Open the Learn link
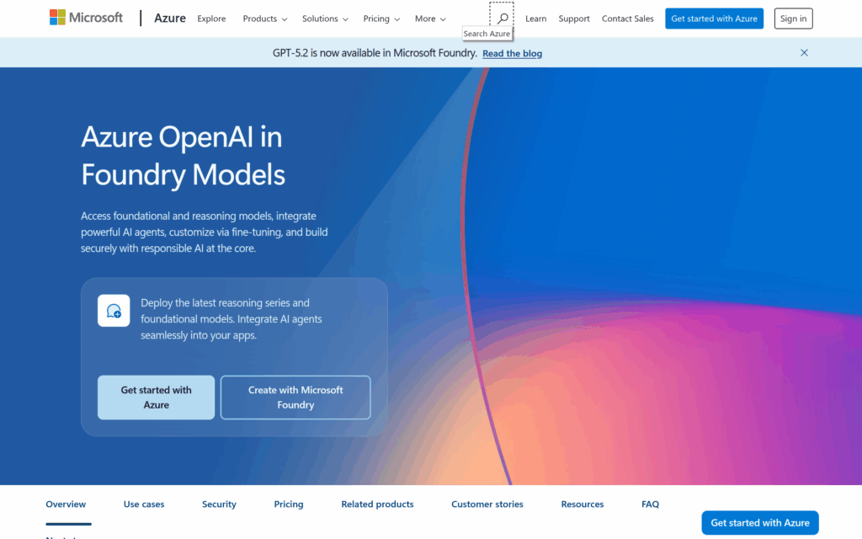 coord(535,19)
